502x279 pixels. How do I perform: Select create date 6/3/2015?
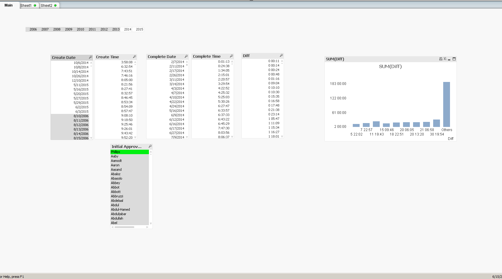click(x=70, y=112)
